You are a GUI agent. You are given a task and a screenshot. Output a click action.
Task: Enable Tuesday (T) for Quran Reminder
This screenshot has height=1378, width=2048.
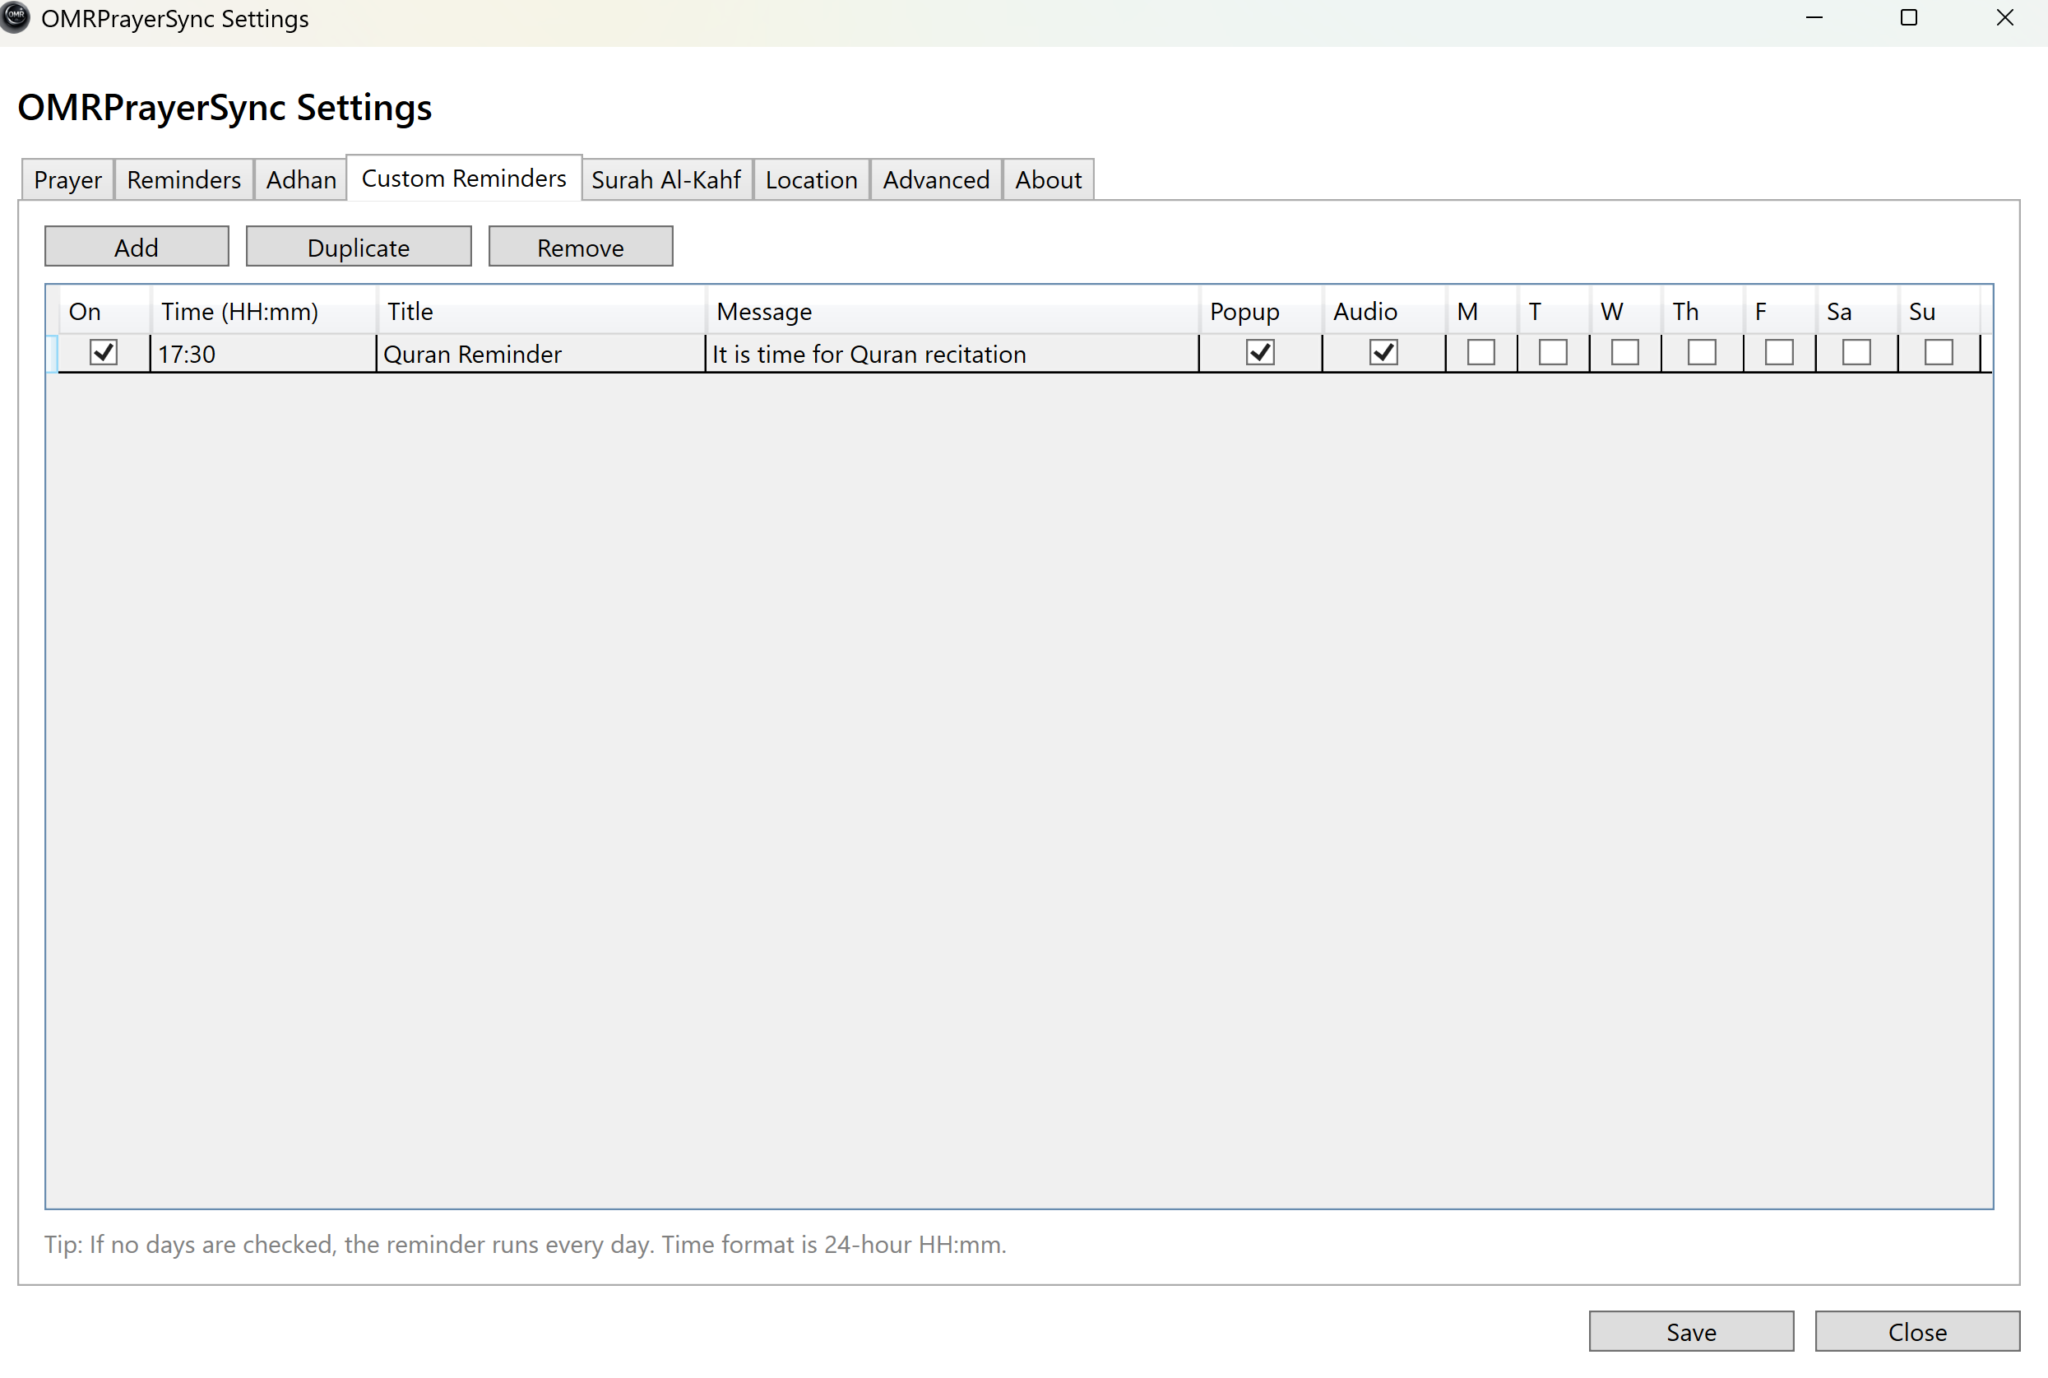point(1554,352)
